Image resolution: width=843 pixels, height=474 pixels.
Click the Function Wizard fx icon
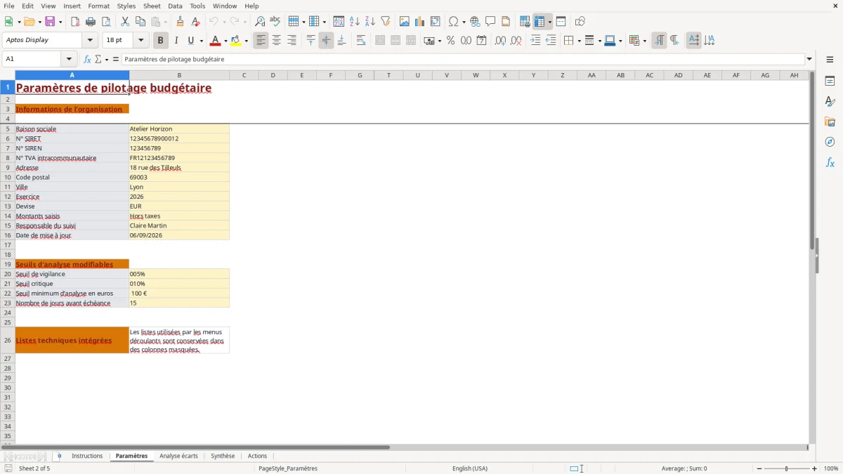pos(88,59)
